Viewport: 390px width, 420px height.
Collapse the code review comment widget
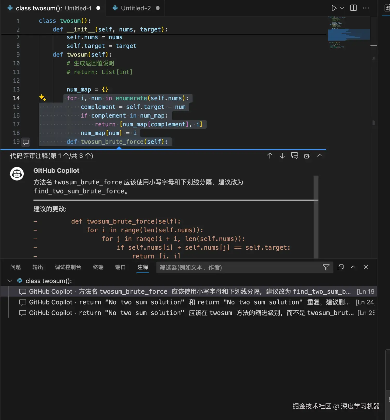pyautogui.click(x=320, y=156)
